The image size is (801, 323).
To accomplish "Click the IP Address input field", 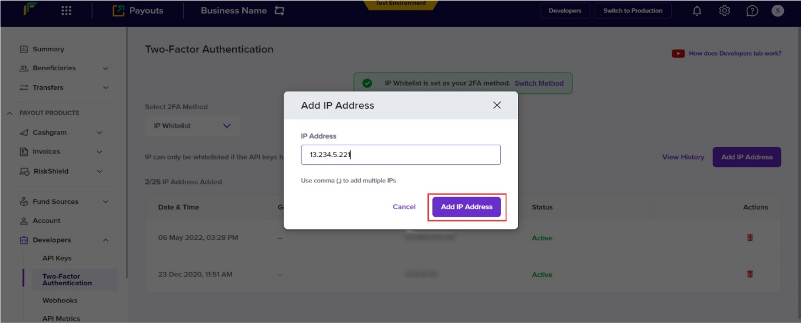I will [400, 155].
